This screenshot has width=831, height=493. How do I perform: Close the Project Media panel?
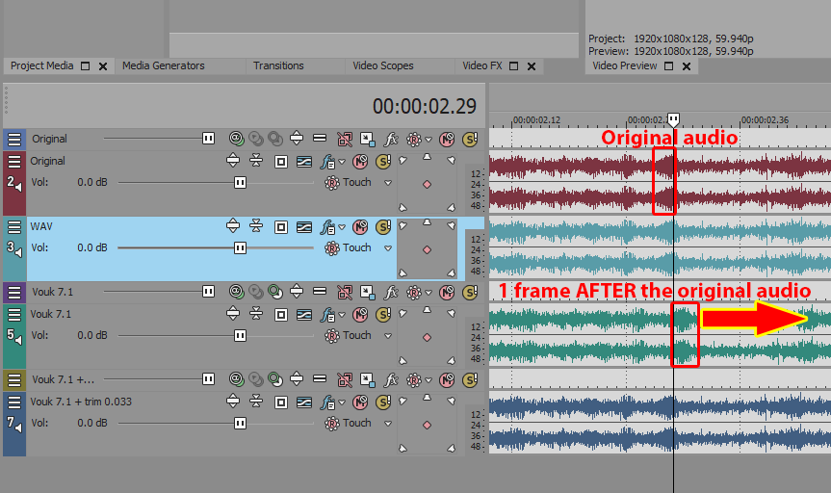(x=103, y=66)
